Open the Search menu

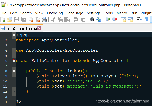[26, 13]
